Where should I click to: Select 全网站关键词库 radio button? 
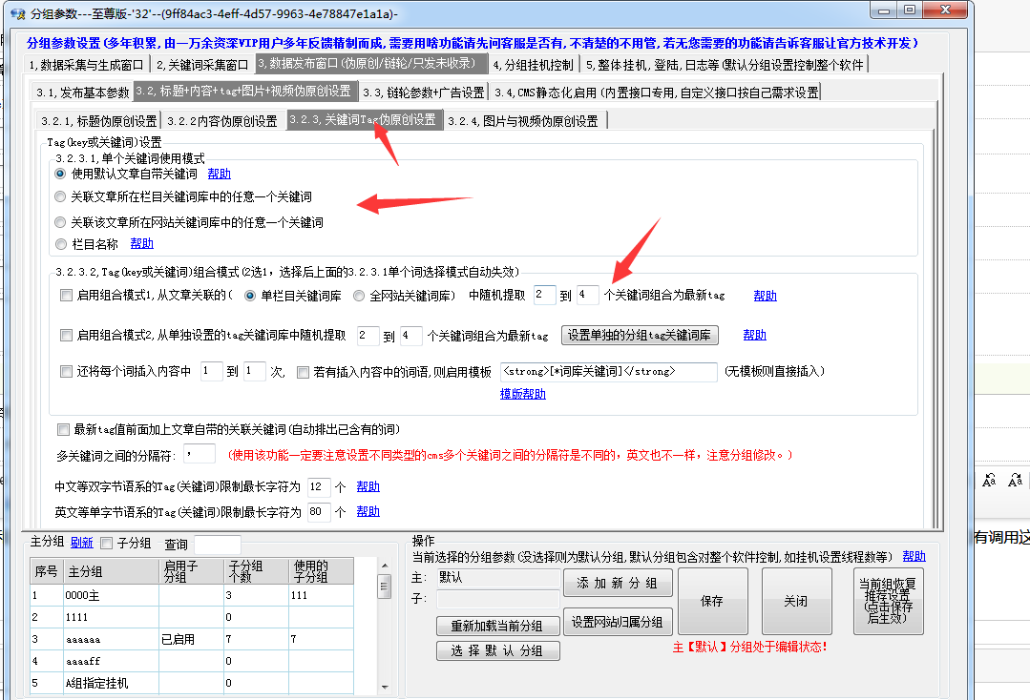click(x=359, y=296)
